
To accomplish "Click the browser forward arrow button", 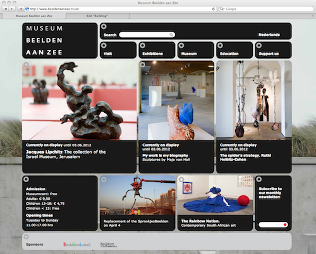I will [x=12, y=9].
